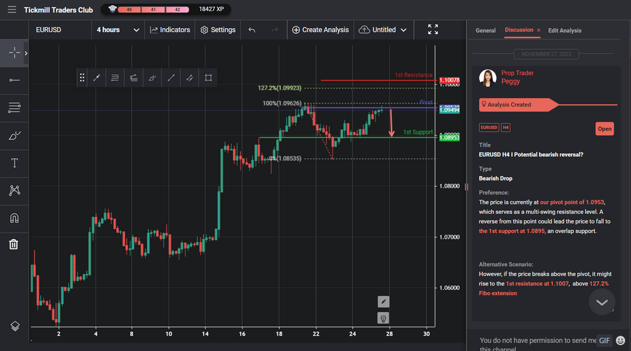Toggle the magnet snap tool
Screen dimensions: 631x351
pyautogui.click(x=14, y=218)
